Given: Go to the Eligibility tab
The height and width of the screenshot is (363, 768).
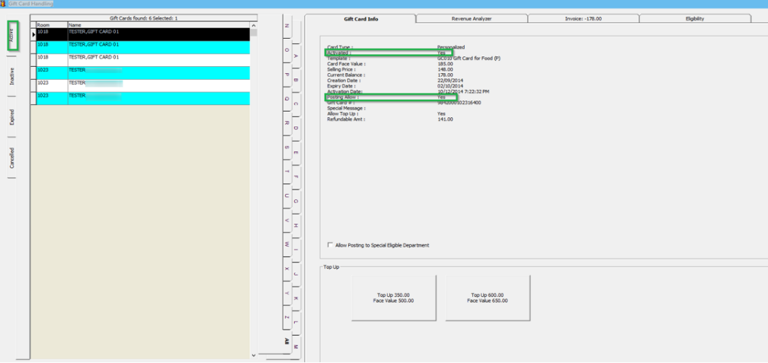Looking at the screenshot, I should 695,19.
